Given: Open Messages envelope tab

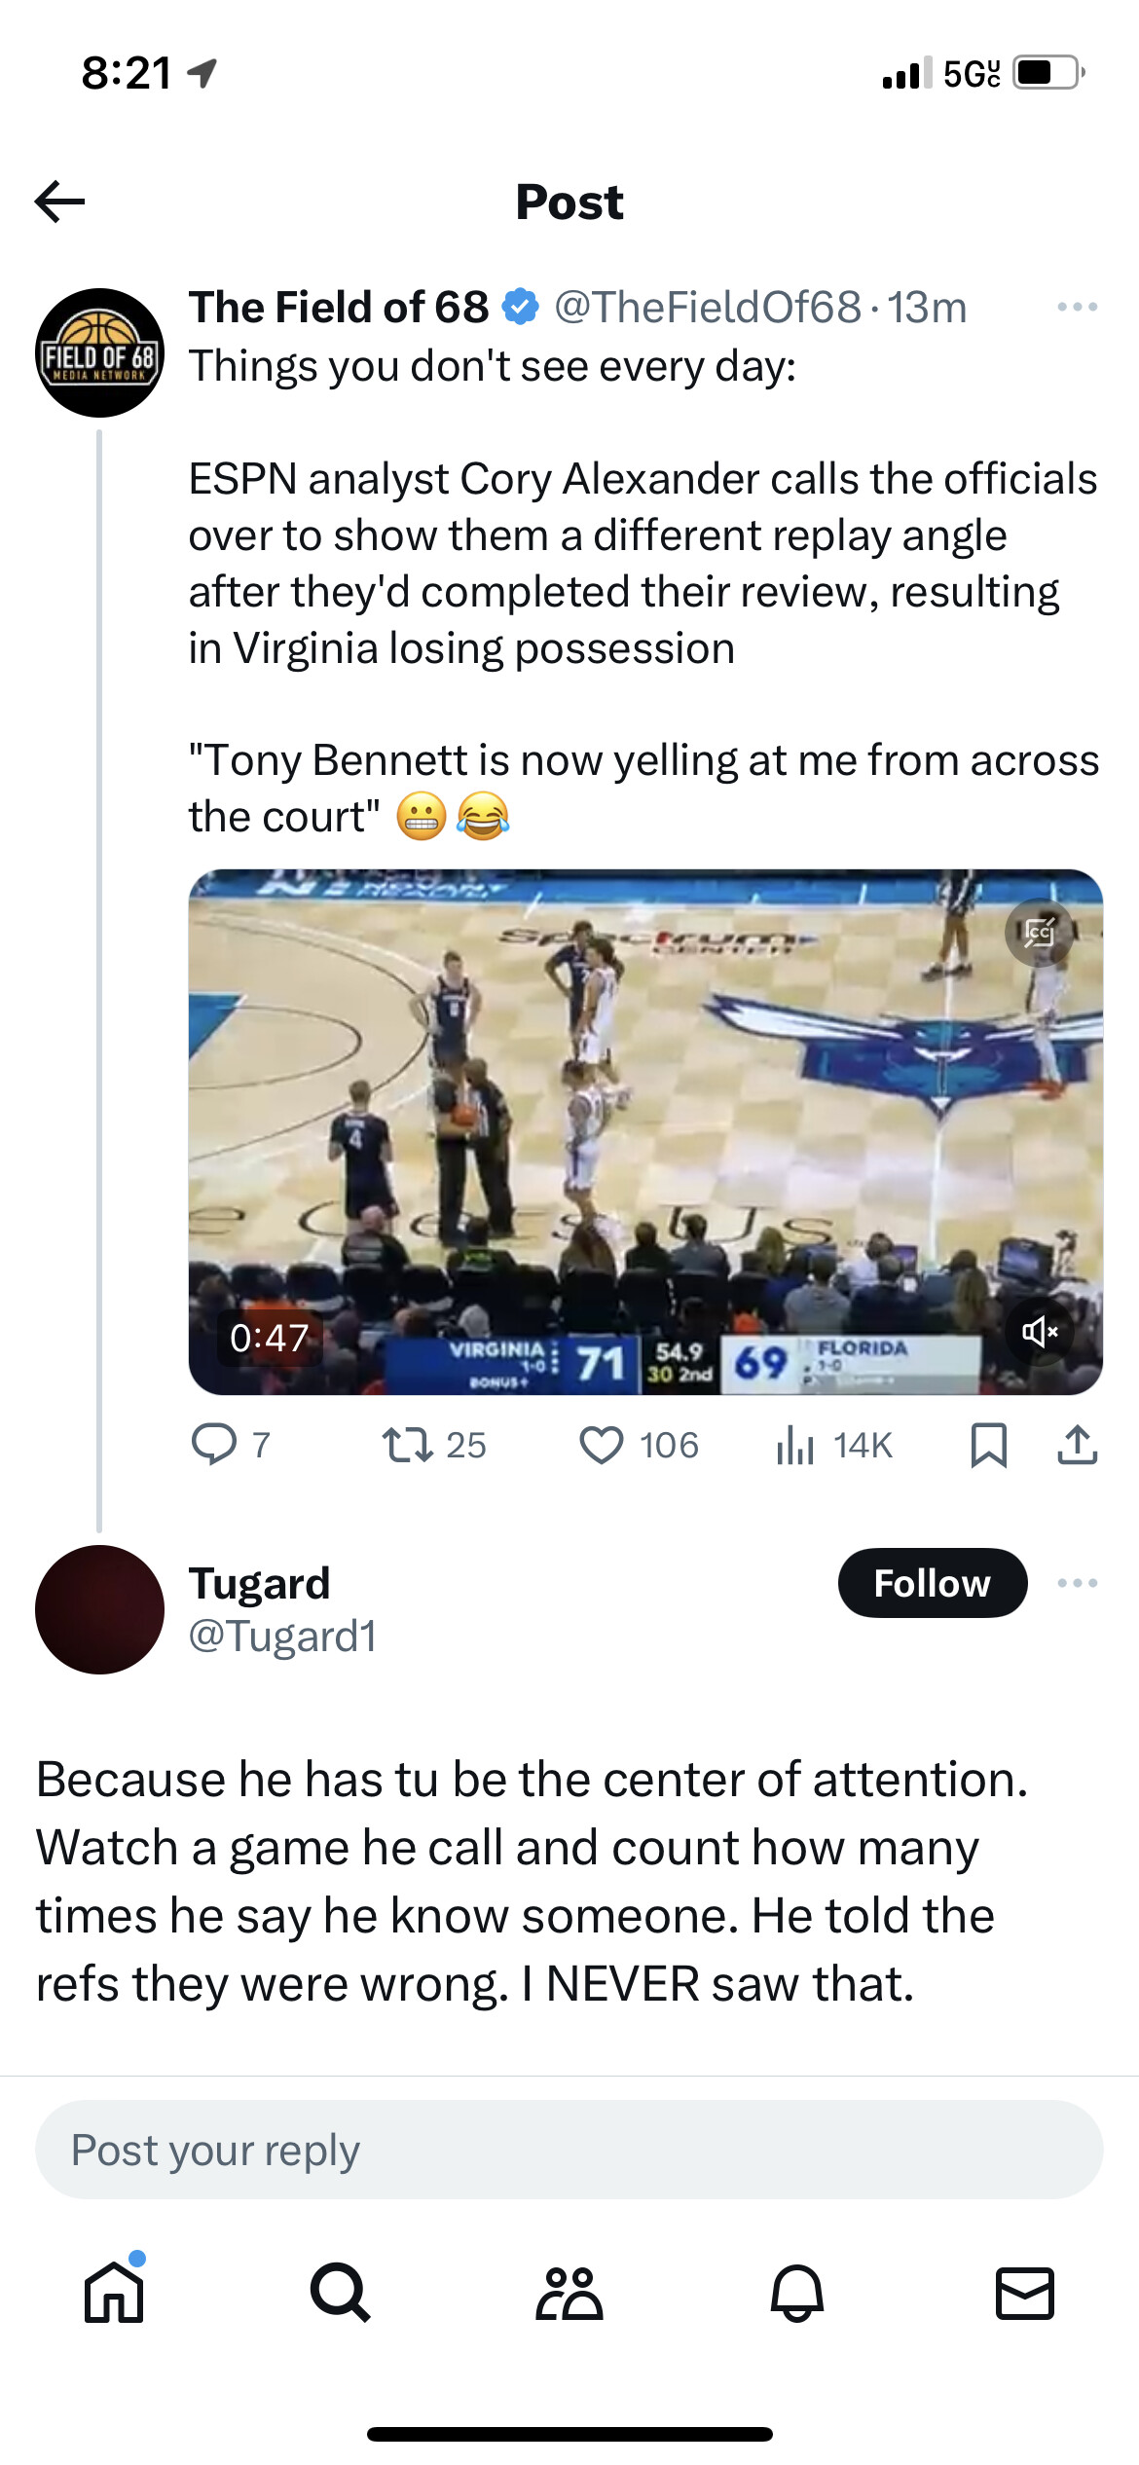Looking at the screenshot, I should (1025, 2293).
